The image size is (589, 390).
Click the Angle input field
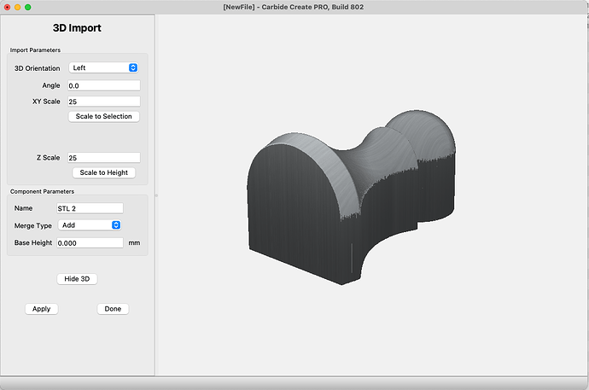[x=103, y=85]
